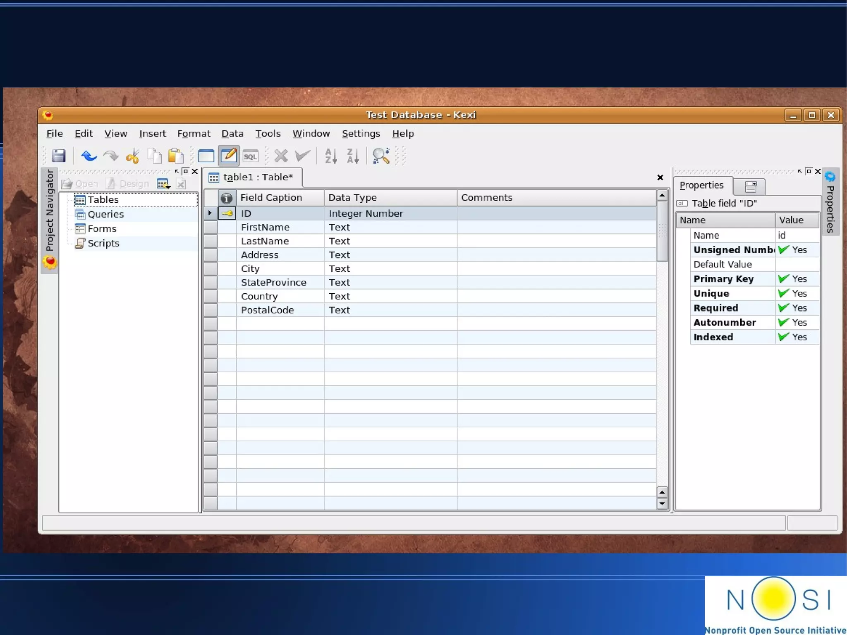The height and width of the screenshot is (635, 847).
Task: Toggle Primary Key Yes value
Action: coord(797,279)
